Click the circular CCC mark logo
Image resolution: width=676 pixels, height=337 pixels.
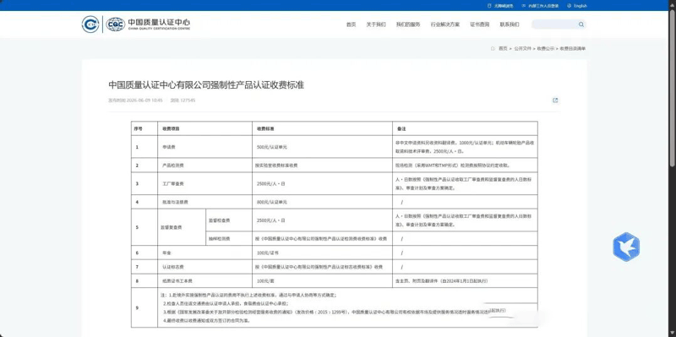tap(90, 24)
